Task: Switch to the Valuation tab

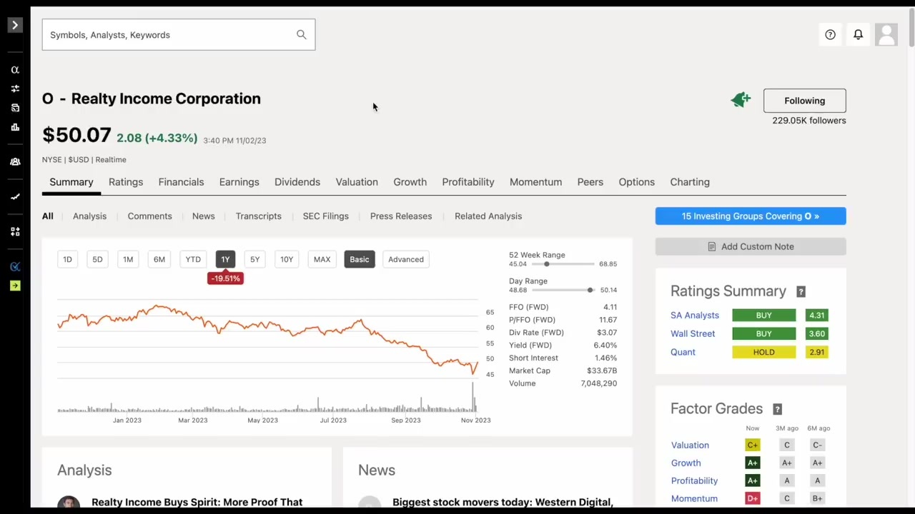Action: 357,182
